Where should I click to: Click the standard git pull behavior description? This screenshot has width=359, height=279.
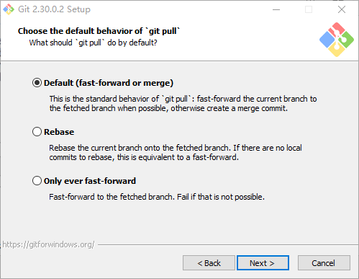pyautogui.click(x=183, y=103)
